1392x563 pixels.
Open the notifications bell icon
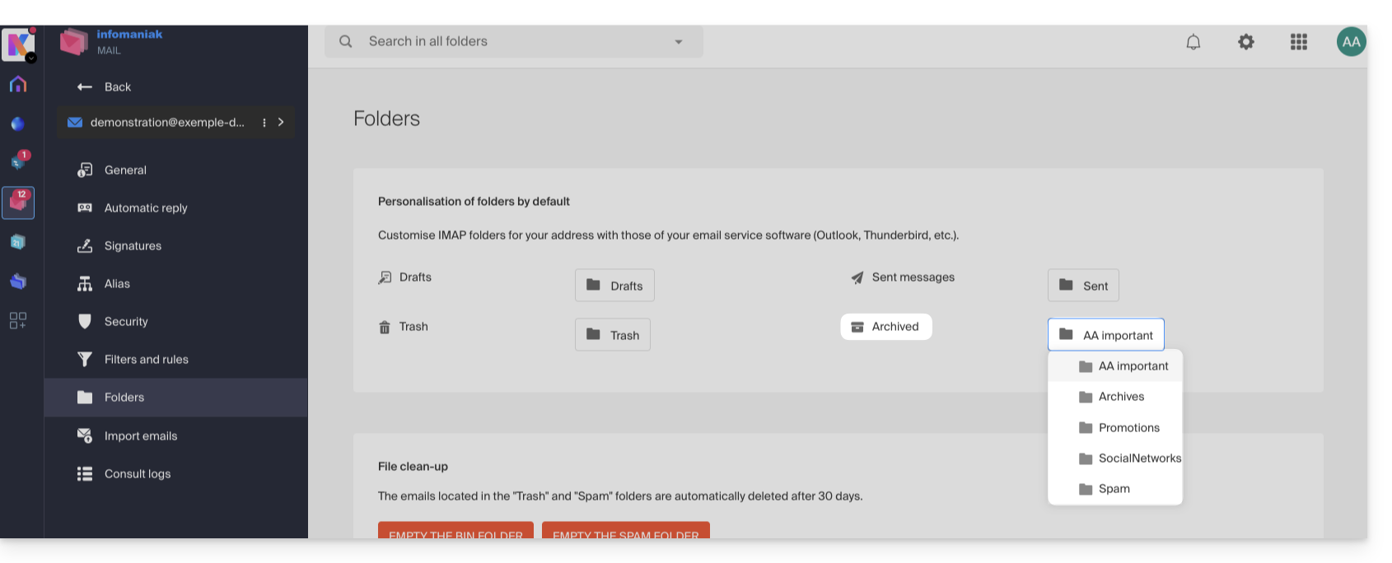(x=1193, y=42)
